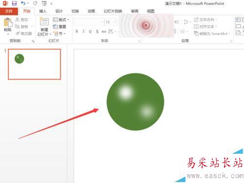Switch to the 设计 (Design) tab
Screen dimensions: 244x183
click(59, 11)
